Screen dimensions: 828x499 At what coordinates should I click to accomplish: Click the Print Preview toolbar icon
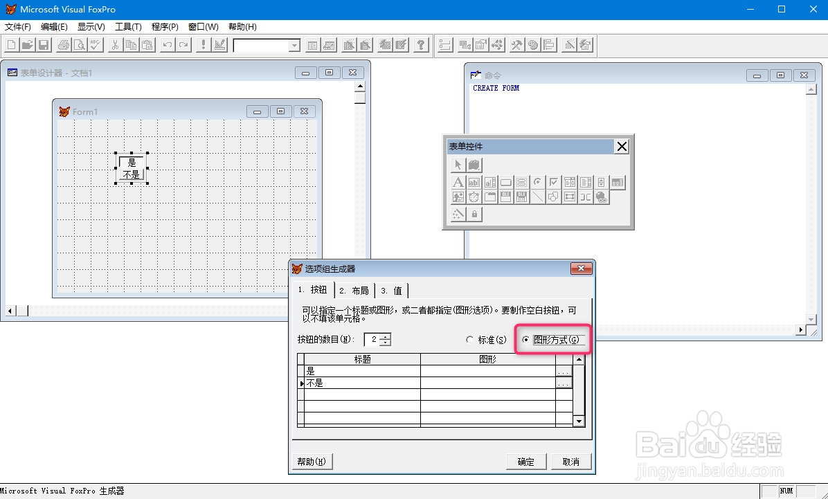(80, 45)
